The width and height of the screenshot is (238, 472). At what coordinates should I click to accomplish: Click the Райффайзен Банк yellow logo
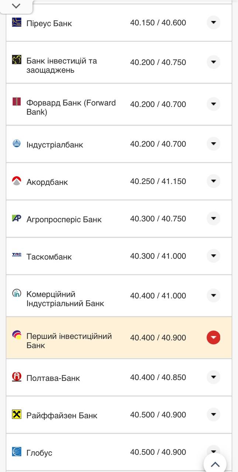16,413
